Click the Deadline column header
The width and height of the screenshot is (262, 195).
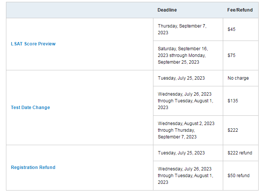pos(167,10)
